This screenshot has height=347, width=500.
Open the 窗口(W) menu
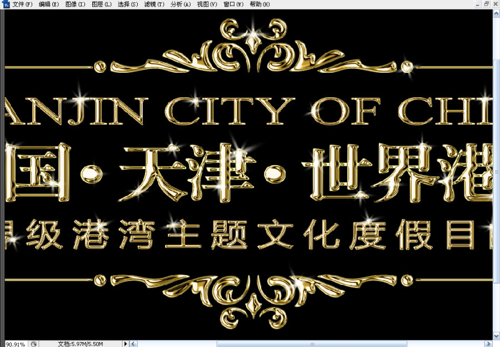(x=233, y=4)
